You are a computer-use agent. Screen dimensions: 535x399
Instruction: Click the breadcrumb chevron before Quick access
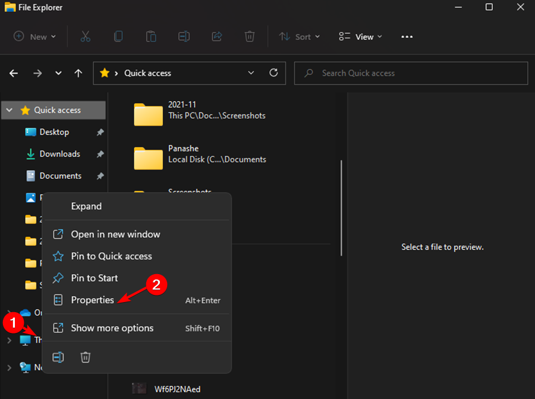tap(117, 73)
